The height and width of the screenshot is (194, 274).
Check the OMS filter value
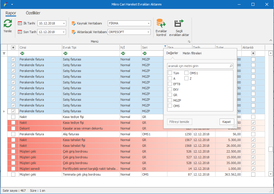(170, 106)
